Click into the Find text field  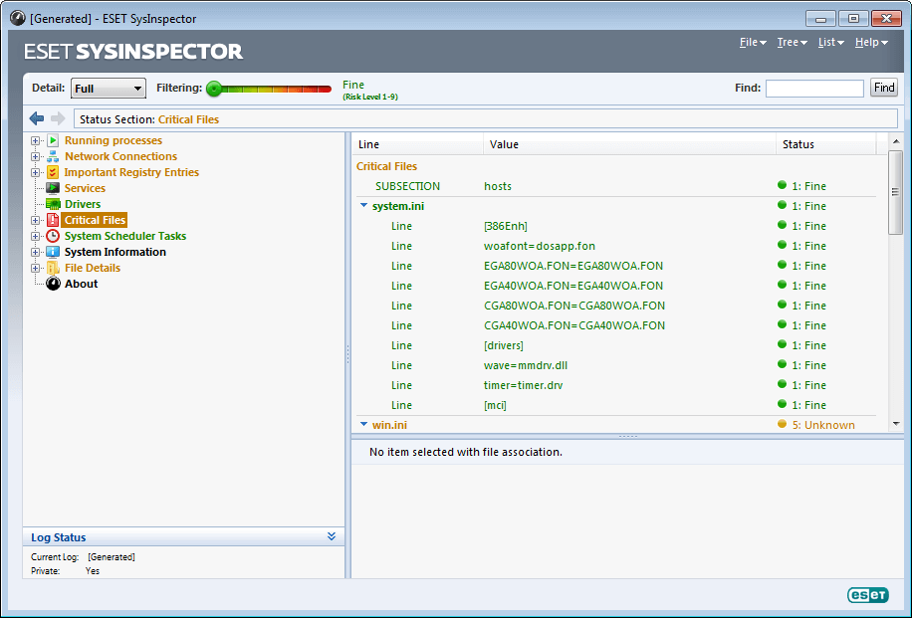click(x=814, y=89)
